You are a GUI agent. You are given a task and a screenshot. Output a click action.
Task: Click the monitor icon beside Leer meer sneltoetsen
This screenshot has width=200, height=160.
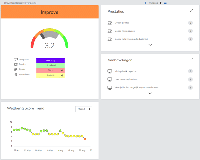click(110, 79)
